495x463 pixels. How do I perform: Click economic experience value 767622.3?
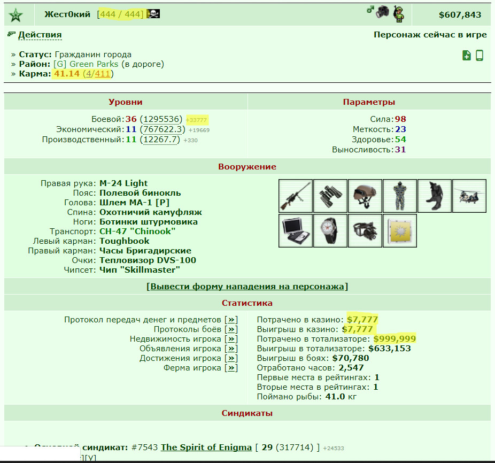click(x=163, y=129)
